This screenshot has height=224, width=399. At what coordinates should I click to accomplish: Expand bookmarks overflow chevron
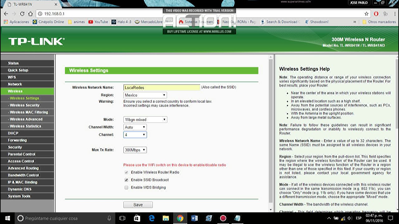point(354,22)
